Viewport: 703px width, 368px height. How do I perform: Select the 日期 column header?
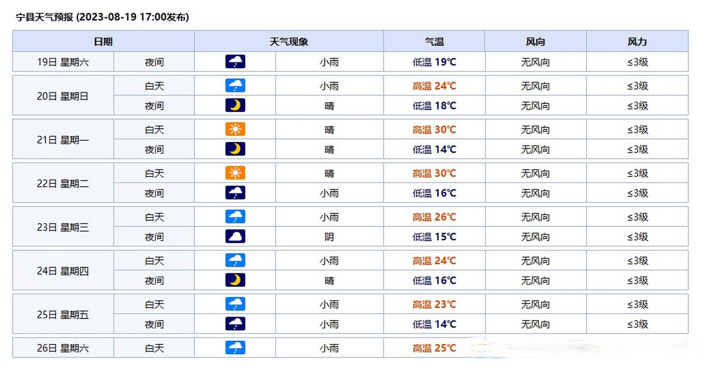coord(103,41)
